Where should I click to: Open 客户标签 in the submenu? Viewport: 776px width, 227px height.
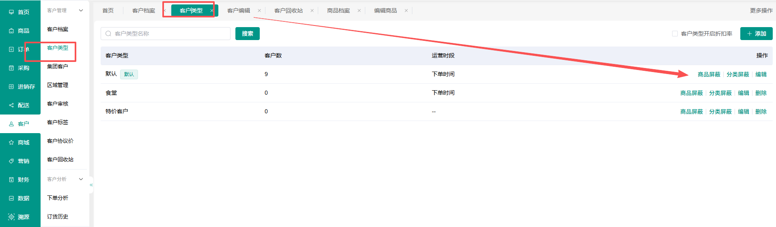58,122
